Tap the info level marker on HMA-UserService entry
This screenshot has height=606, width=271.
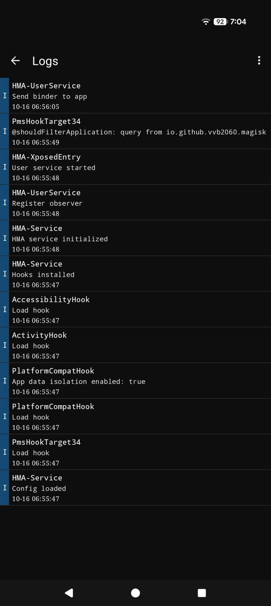(x=4, y=96)
